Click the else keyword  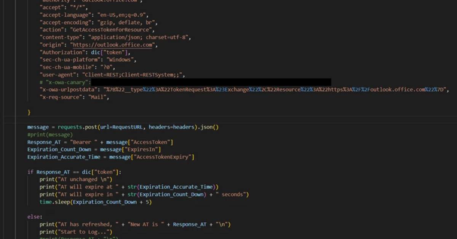32,217
